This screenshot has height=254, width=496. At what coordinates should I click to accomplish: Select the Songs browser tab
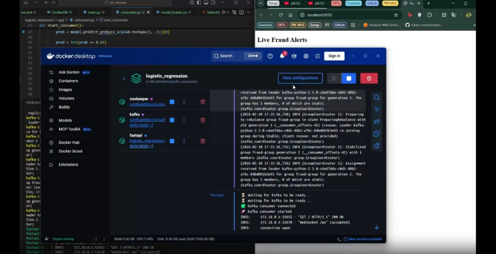tap(273, 3)
